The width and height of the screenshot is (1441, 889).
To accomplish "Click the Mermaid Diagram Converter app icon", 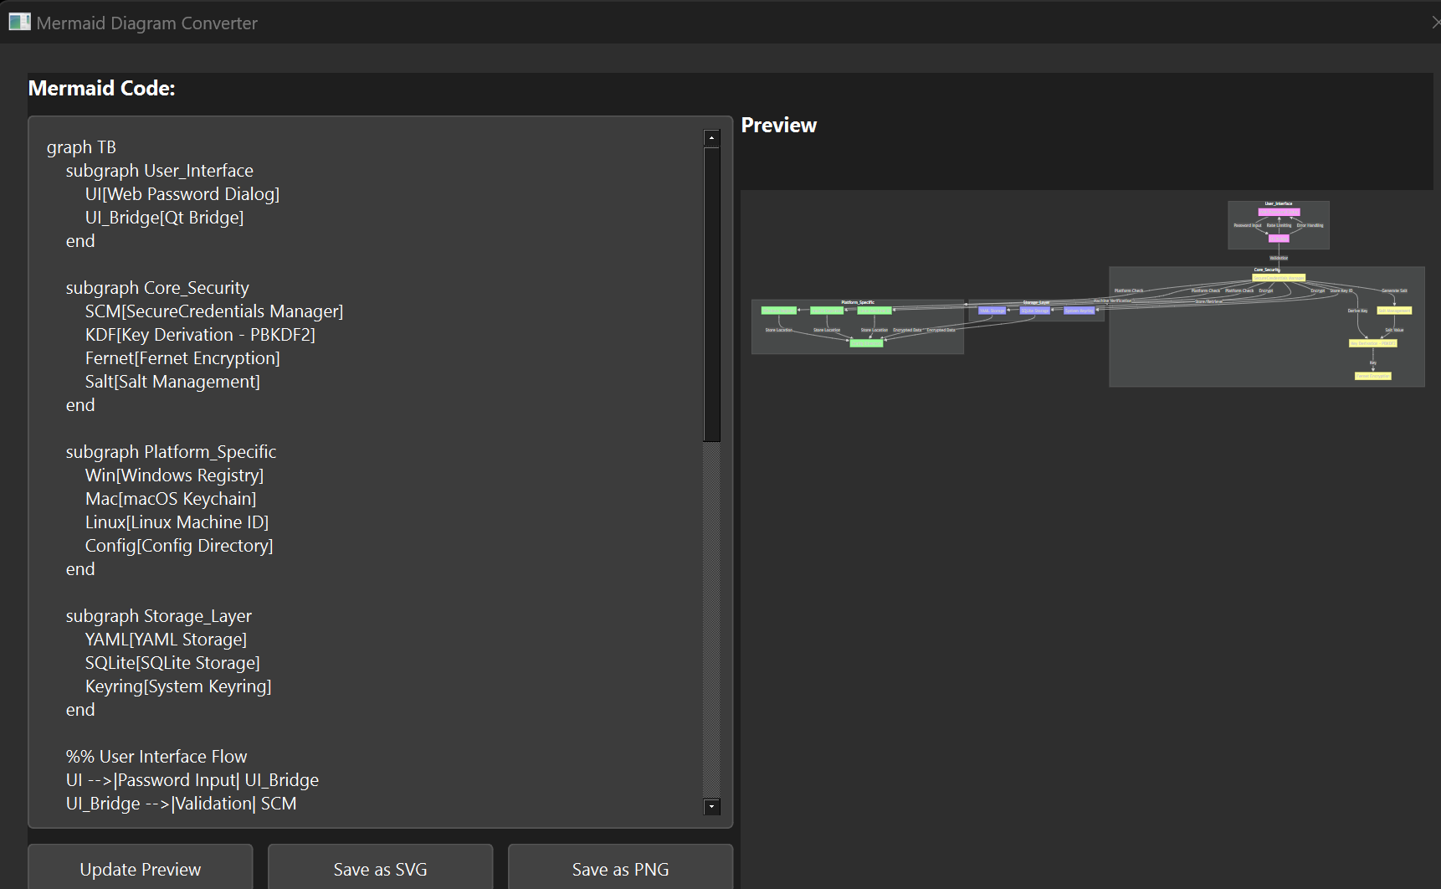I will click(19, 23).
